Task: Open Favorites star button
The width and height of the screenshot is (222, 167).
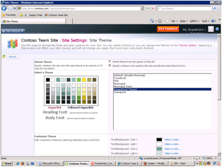Action: [9, 15]
